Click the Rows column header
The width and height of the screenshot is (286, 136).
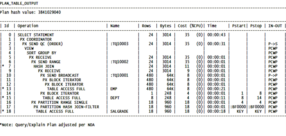[146, 26]
